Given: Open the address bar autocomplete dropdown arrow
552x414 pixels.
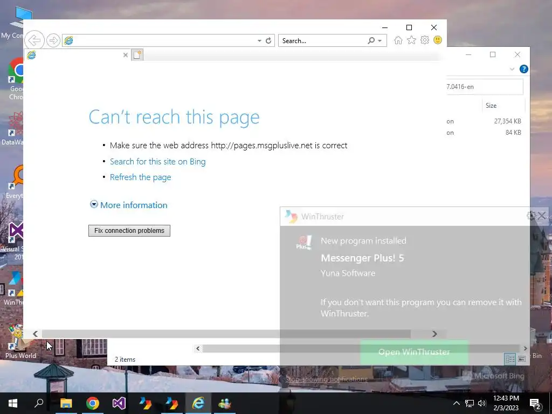Looking at the screenshot, I should click(x=259, y=41).
